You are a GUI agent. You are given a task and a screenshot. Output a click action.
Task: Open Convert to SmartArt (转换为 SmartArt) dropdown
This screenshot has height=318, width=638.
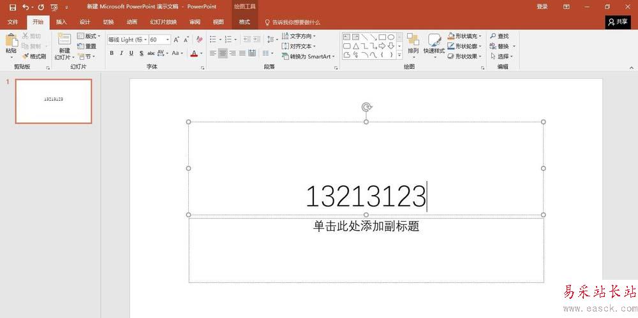[308, 56]
